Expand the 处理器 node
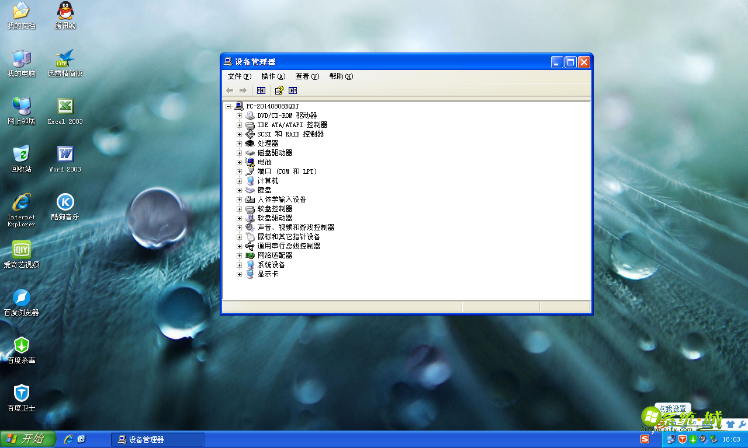The height and width of the screenshot is (448, 748). click(x=238, y=143)
